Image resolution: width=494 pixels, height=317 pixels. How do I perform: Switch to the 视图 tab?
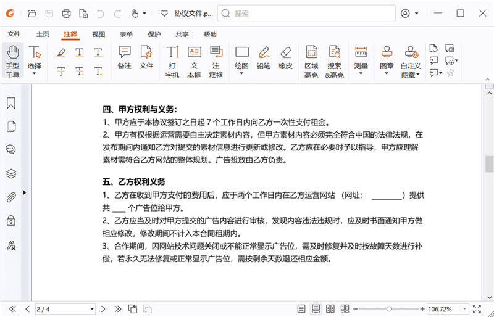[x=98, y=35]
